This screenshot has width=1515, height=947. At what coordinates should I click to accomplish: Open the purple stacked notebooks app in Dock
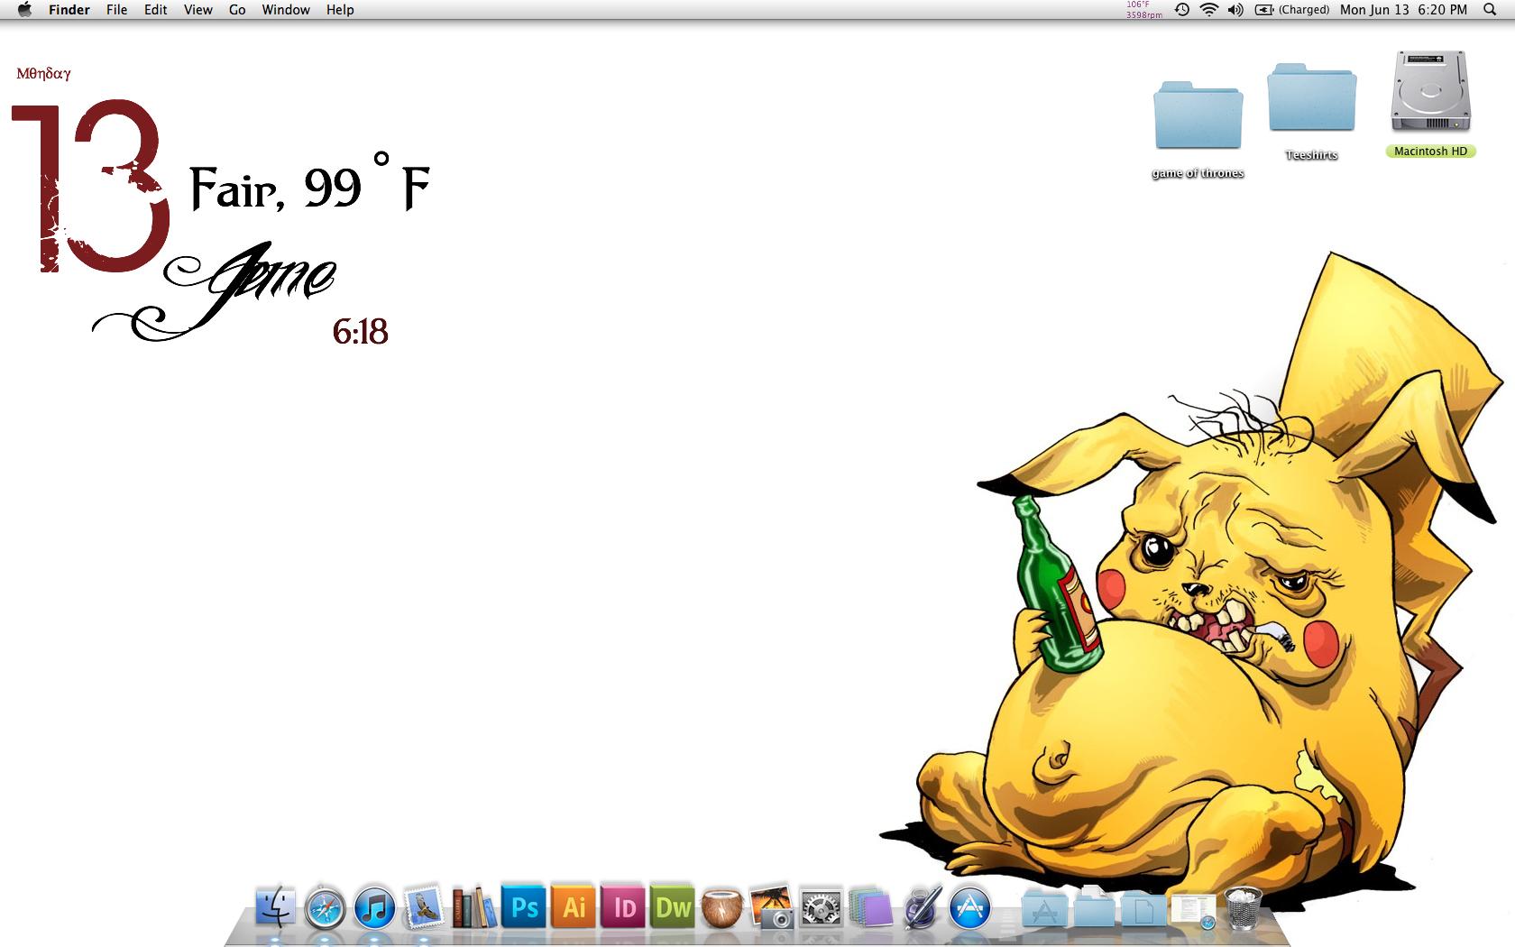pyautogui.click(x=870, y=907)
